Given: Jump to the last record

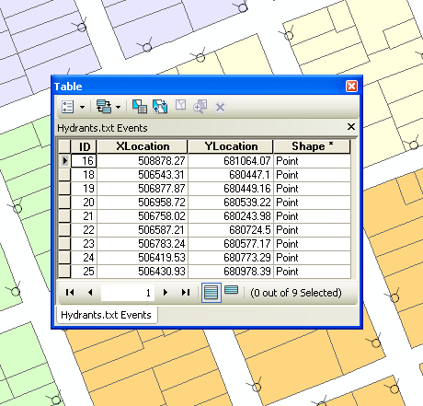Looking at the screenshot, I should (x=186, y=293).
